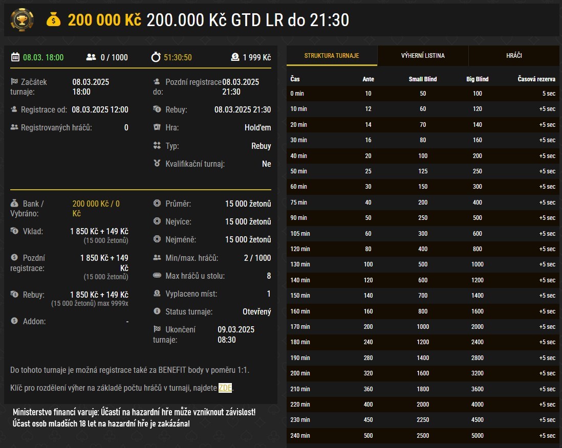Click the cards icon beside Hra
Image resolution: width=562 pixels, height=448 pixels.
[x=157, y=127]
